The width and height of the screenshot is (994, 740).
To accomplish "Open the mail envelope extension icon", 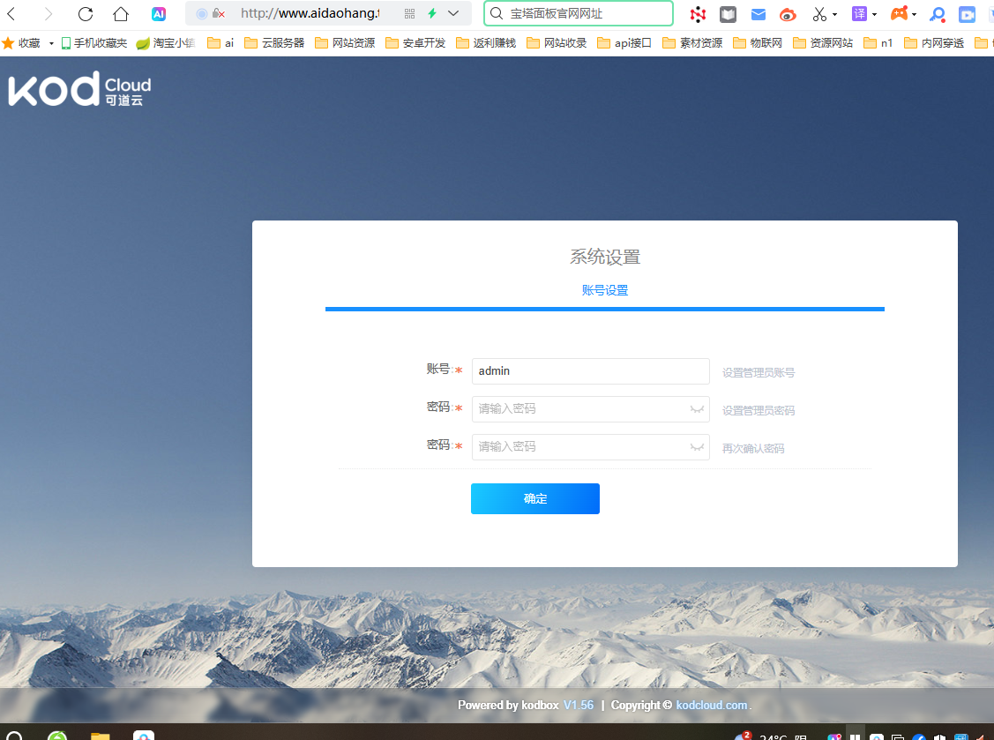I will (759, 14).
